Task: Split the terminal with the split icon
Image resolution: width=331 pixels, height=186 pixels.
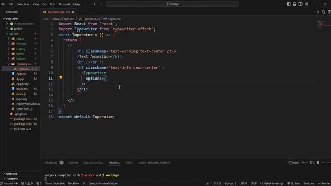Action: pyautogui.click(x=312, y=163)
